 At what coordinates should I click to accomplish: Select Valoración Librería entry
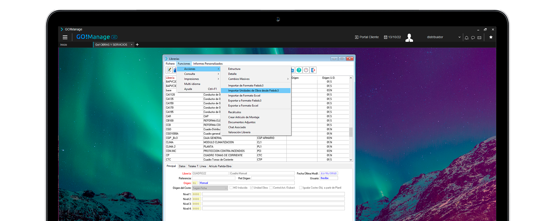(256, 132)
